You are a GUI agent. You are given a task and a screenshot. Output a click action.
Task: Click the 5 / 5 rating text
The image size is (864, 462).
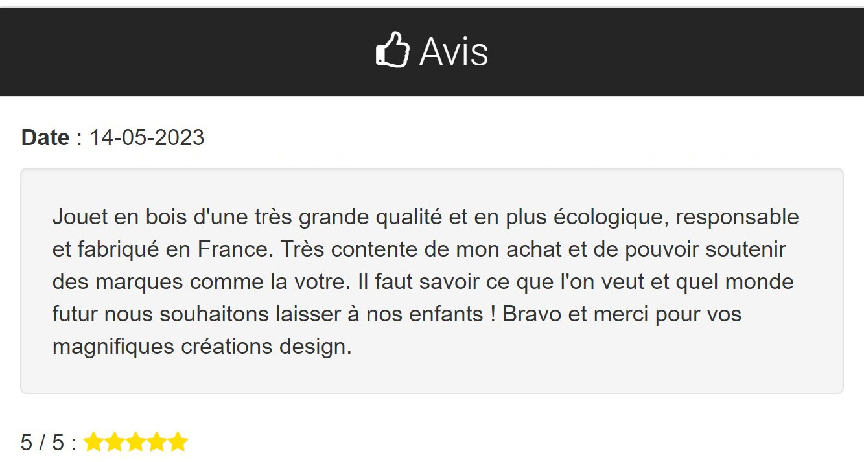(43, 443)
